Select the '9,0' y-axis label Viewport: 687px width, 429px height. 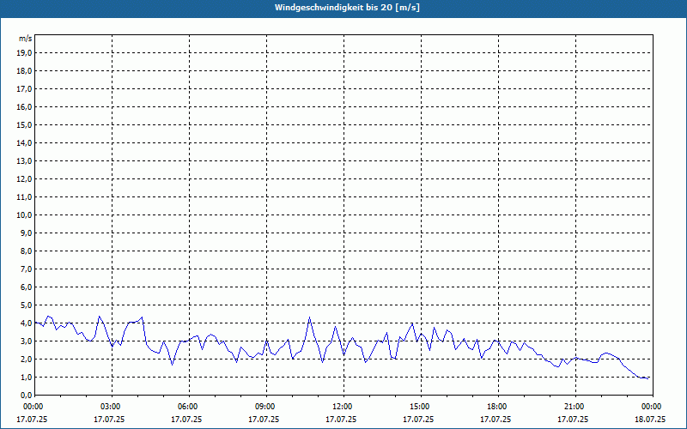pos(27,233)
